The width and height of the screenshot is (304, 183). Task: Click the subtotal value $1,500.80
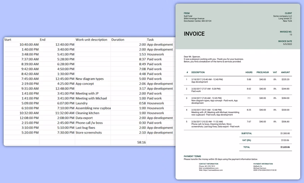[285, 134]
